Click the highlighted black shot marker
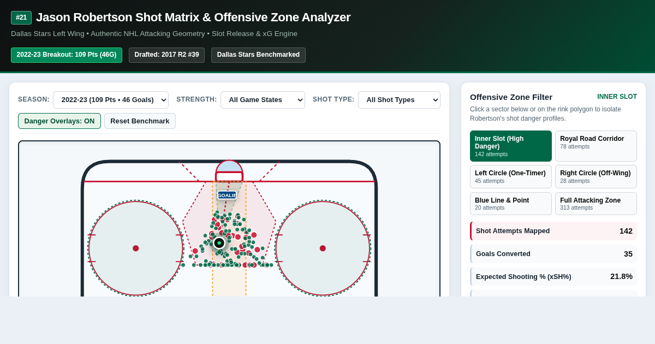Screen dimensions: 655x344 219,243
